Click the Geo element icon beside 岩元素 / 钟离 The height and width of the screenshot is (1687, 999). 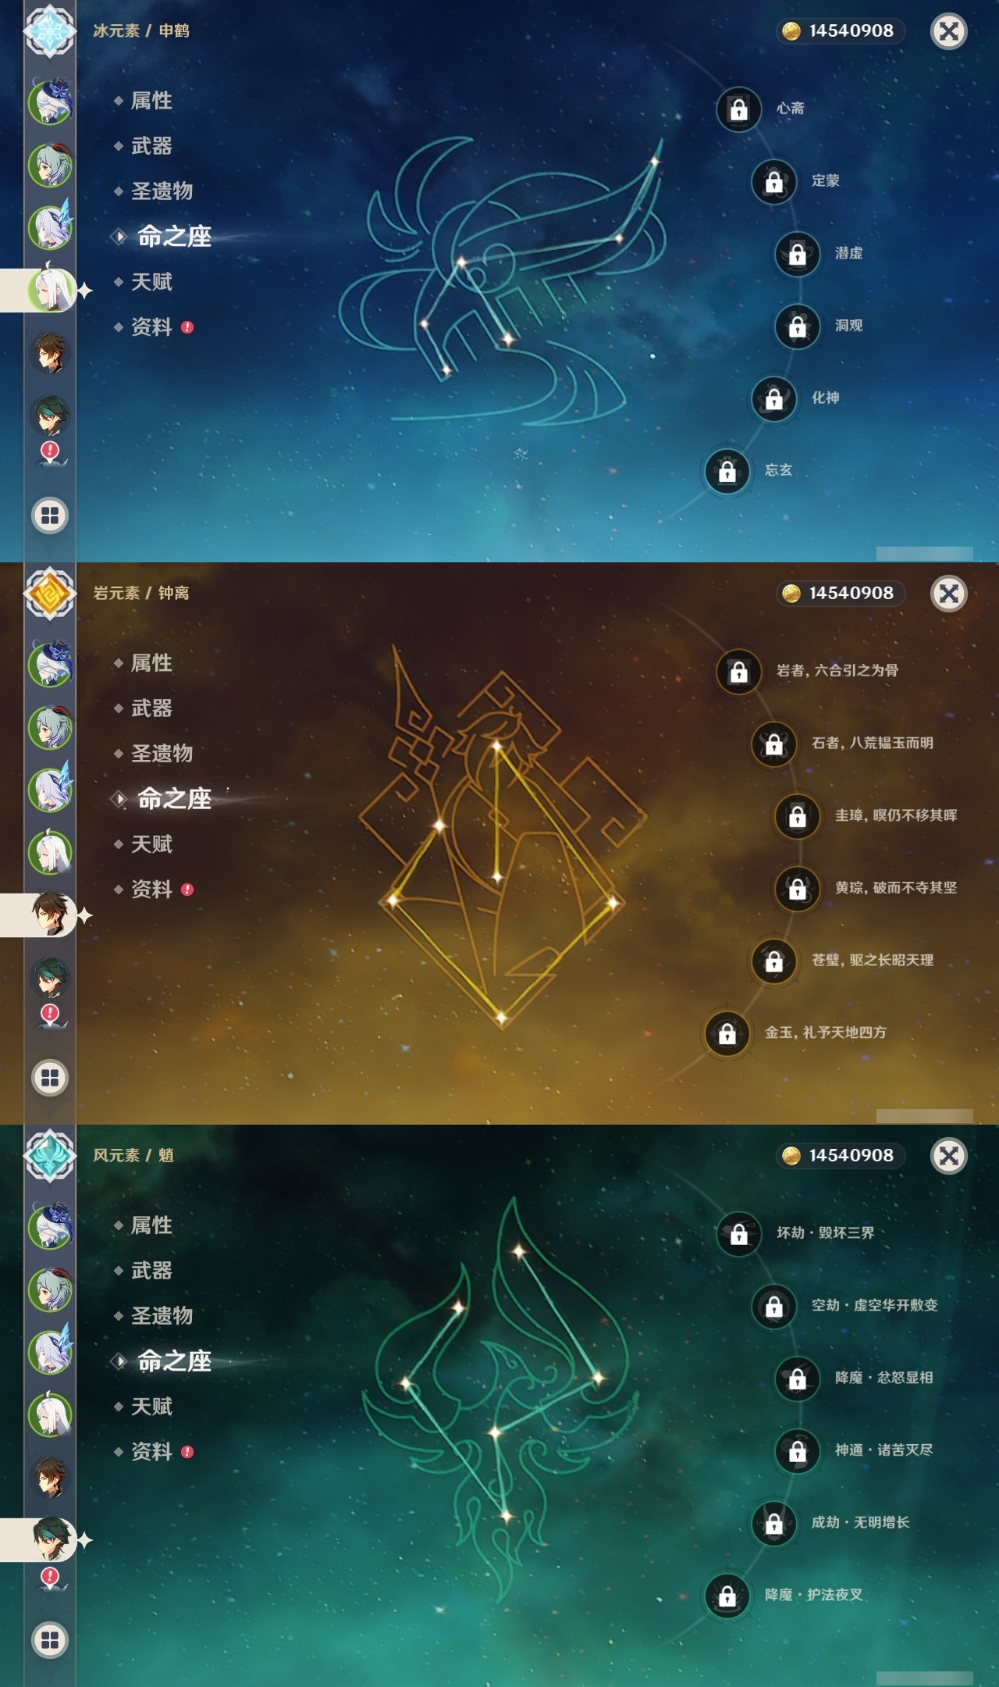point(50,593)
